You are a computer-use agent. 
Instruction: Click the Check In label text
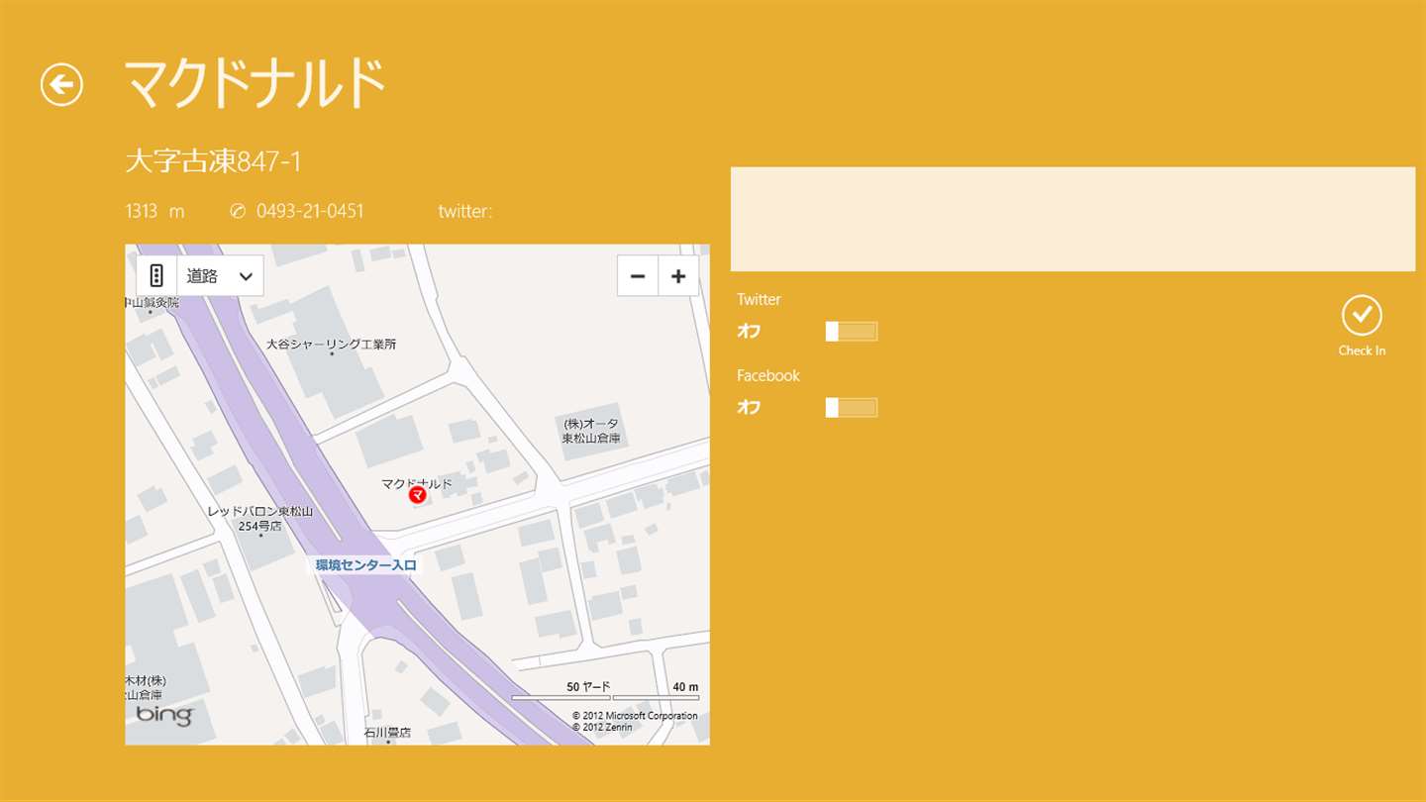coord(1362,351)
